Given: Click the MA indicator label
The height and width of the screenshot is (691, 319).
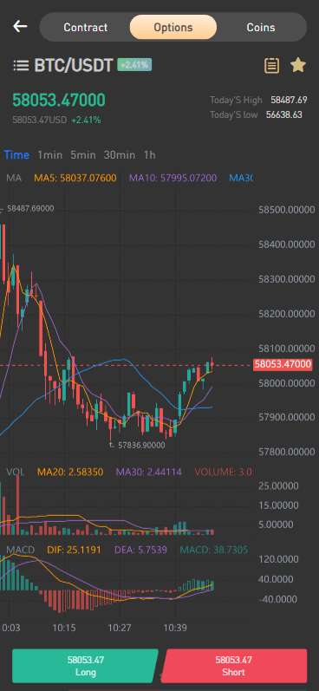Looking at the screenshot, I should [x=14, y=178].
